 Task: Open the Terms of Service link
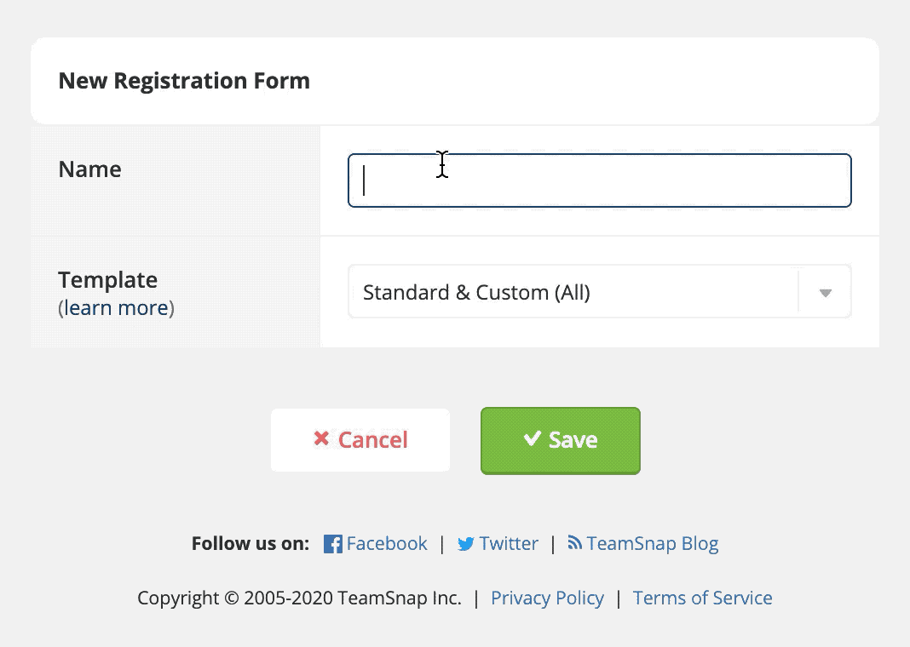[702, 598]
